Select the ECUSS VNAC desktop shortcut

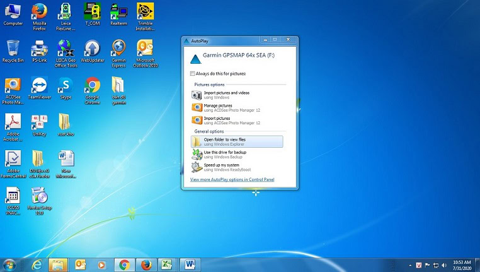coord(13,201)
